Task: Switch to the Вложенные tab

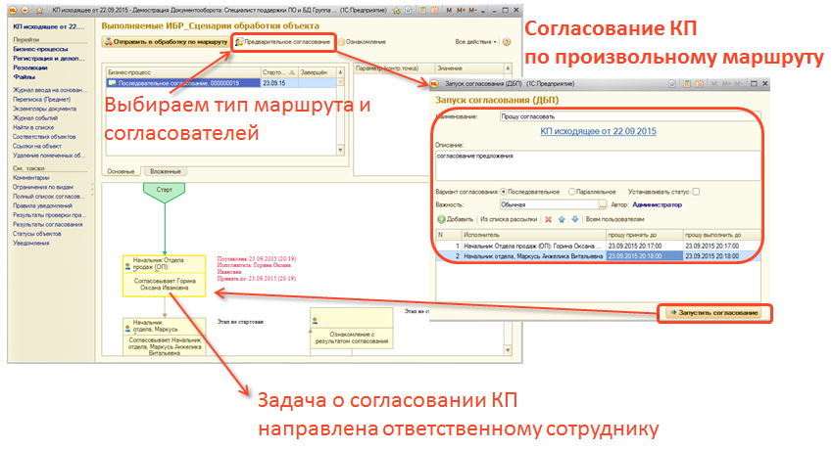Action: [168, 170]
